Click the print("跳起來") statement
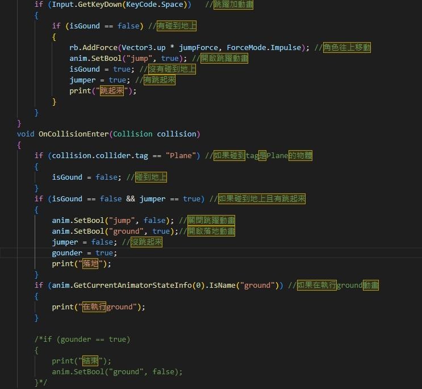This screenshot has width=422, height=389. (x=103, y=91)
